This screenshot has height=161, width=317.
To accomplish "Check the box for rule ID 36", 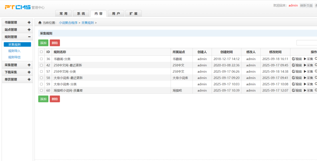I will [x=42, y=59].
